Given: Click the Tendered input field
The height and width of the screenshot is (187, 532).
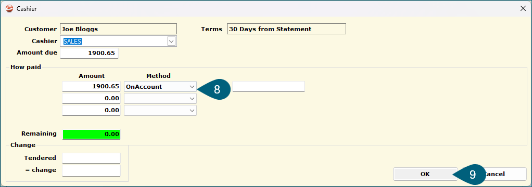Looking at the screenshot, I should pos(91,158).
